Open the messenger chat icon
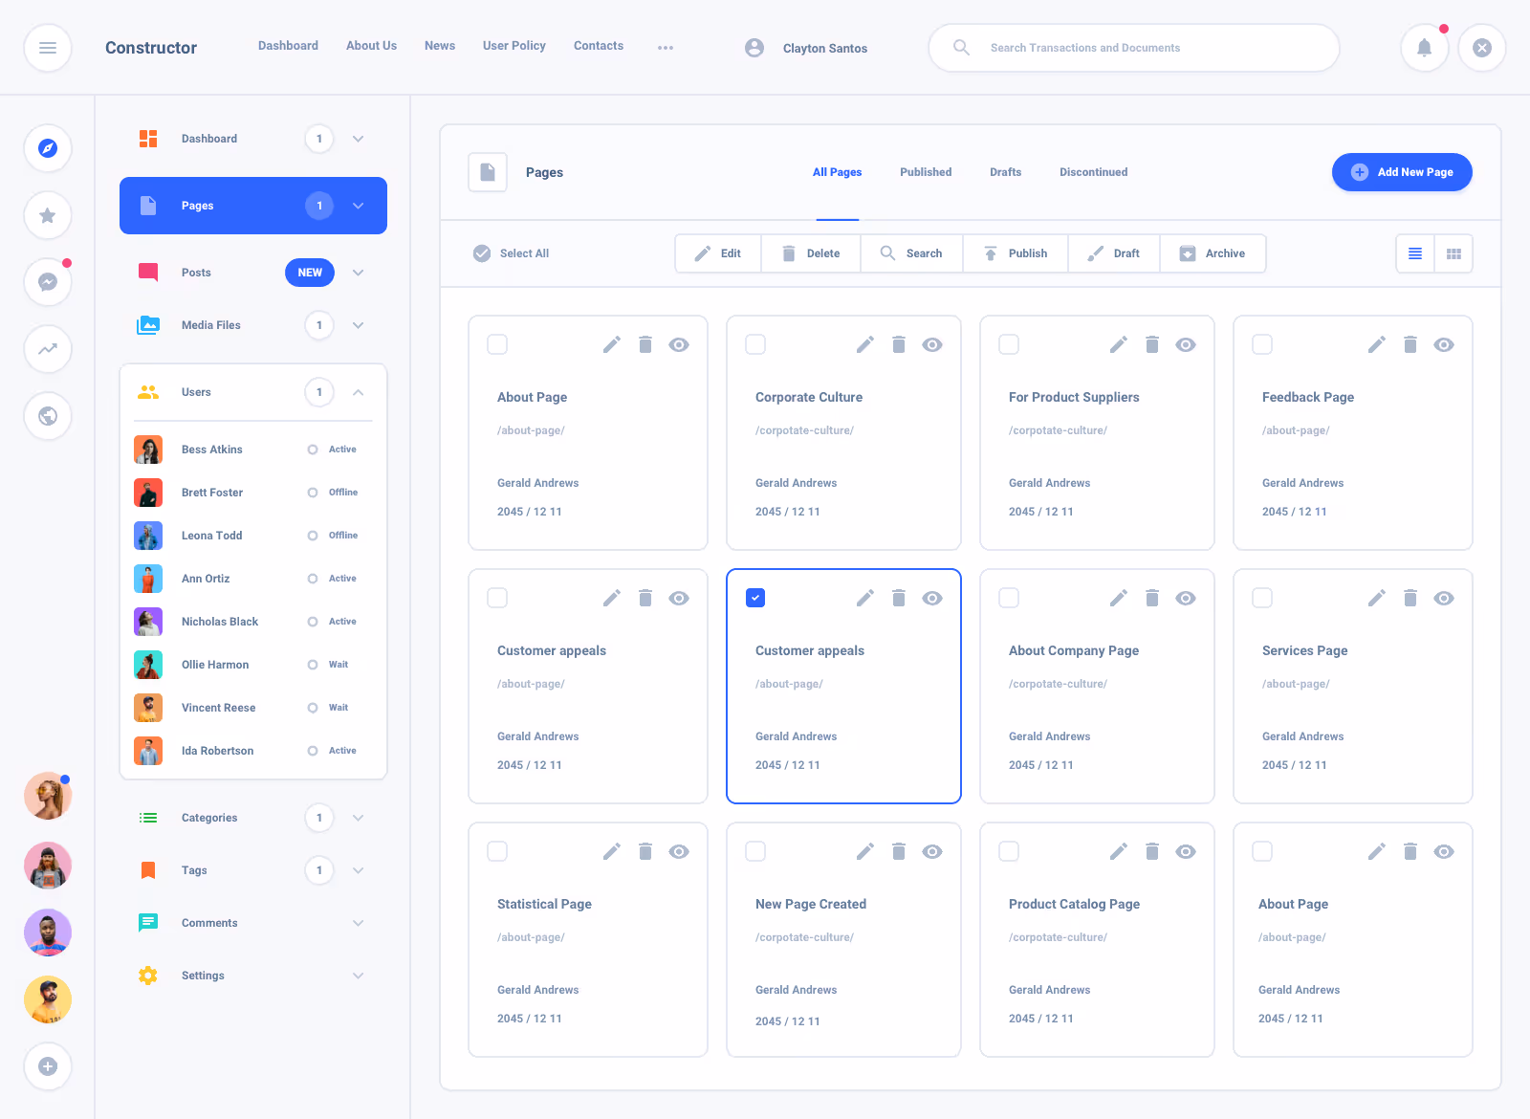The height and width of the screenshot is (1119, 1530). tap(48, 282)
